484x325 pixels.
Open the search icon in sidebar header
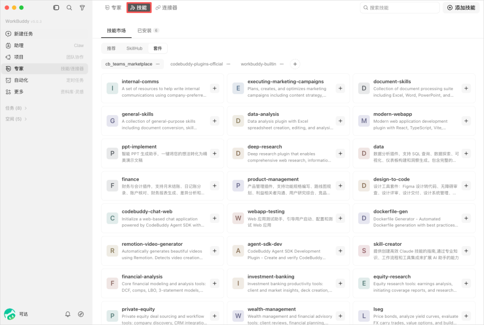(69, 8)
